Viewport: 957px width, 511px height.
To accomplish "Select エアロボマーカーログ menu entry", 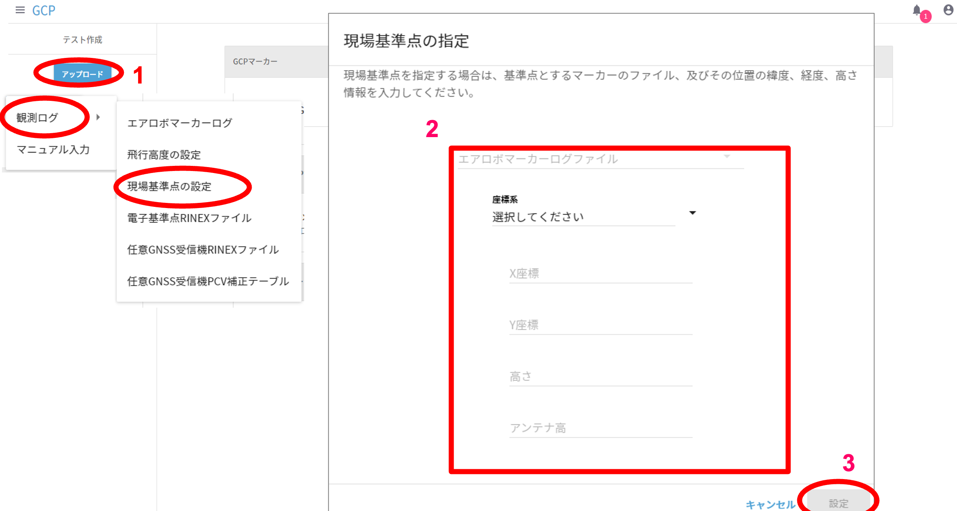I will (x=180, y=123).
